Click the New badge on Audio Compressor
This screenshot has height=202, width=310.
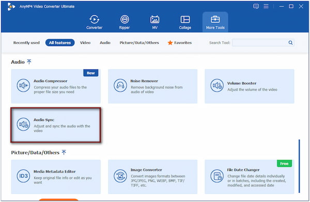coord(91,73)
